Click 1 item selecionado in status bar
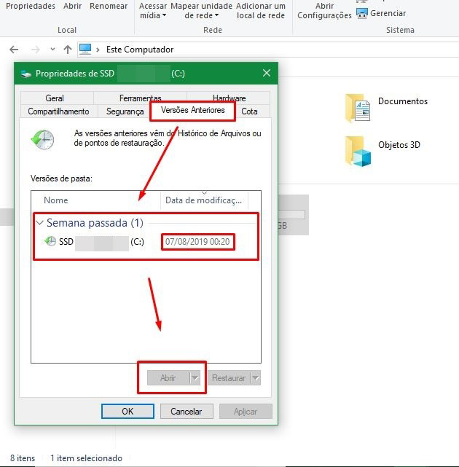 pos(87,458)
